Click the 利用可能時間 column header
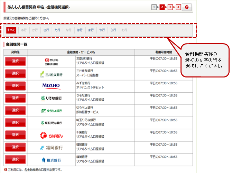Viewport: 232px width, 175px height. click(164, 52)
